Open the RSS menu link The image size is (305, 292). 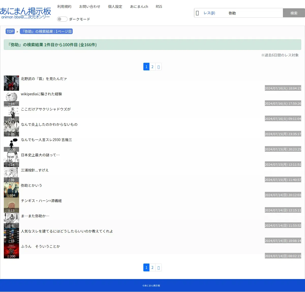[x=159, y=7]
